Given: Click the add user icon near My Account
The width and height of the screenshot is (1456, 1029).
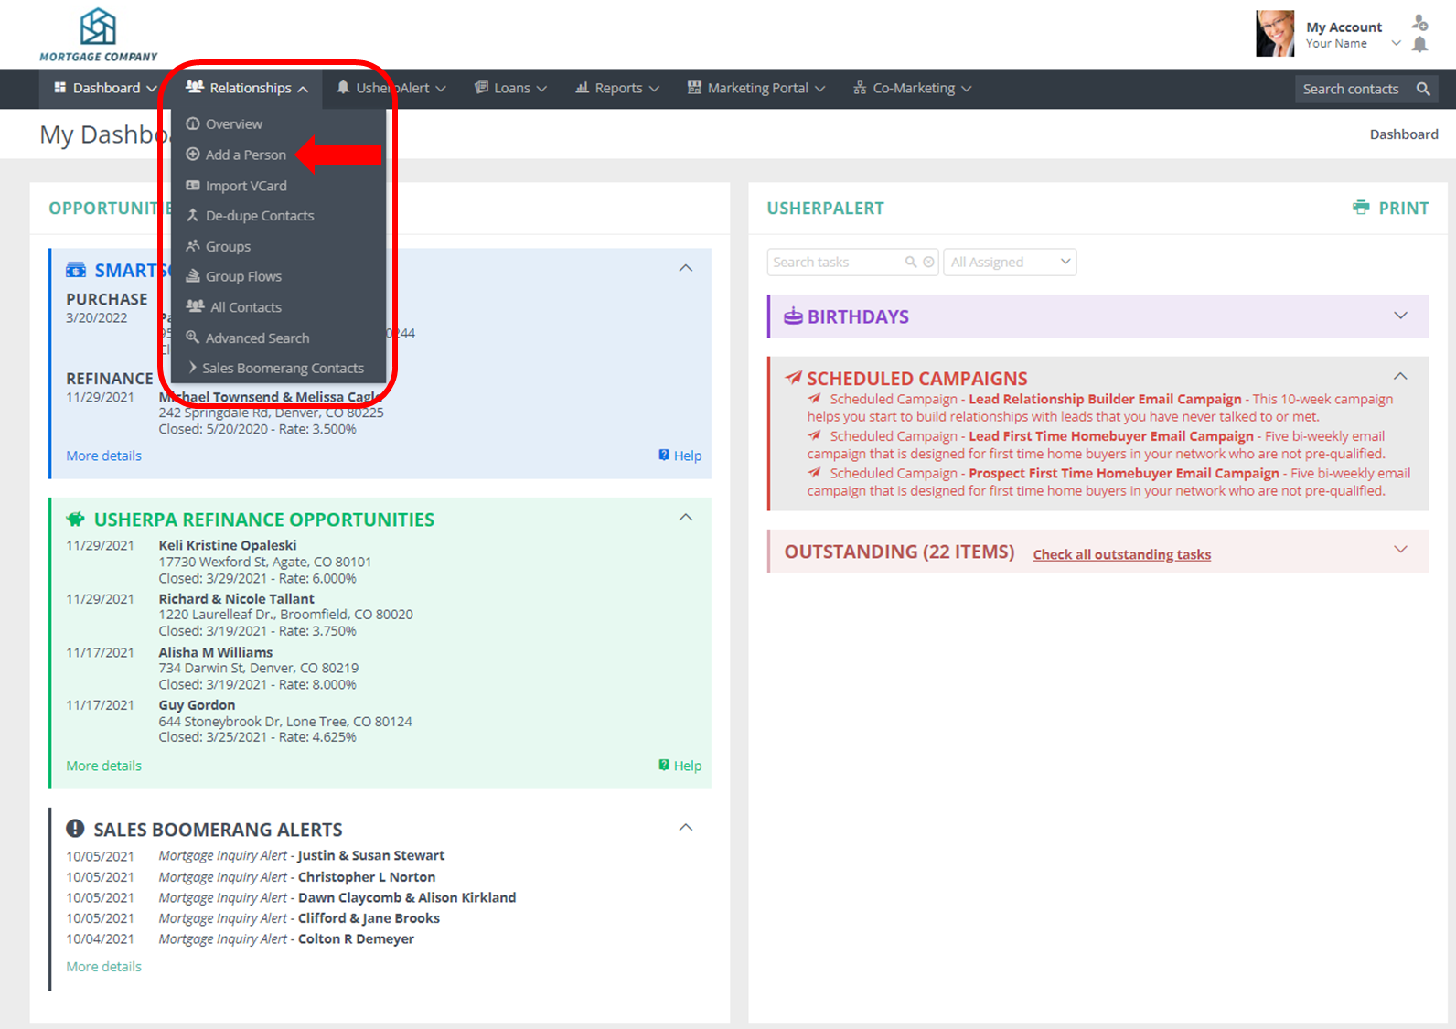Looking at the screenshot, I should coord(1419,22).
